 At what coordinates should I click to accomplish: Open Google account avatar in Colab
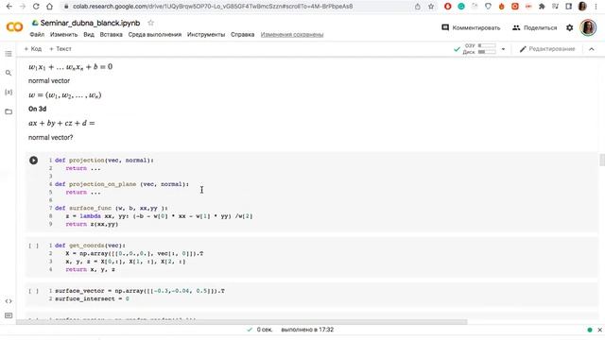point(588,27)
